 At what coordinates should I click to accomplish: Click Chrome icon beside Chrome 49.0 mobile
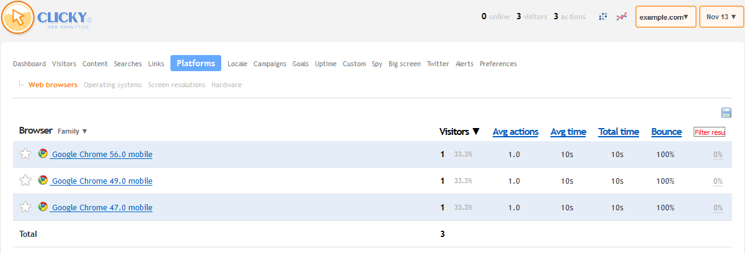click(43, 180)
